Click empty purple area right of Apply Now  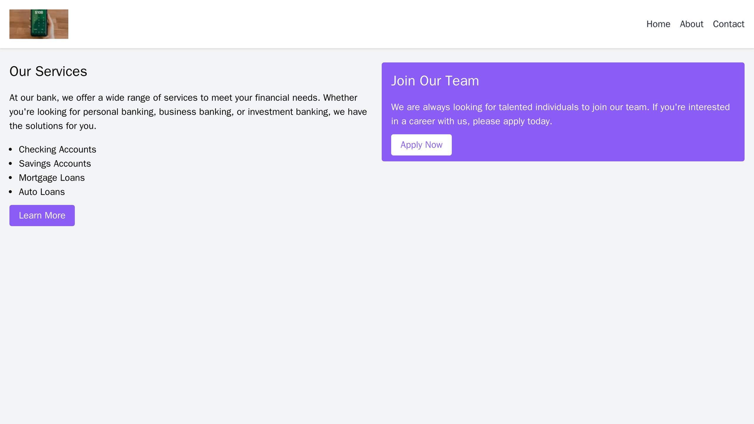click(x=595, y=145)
